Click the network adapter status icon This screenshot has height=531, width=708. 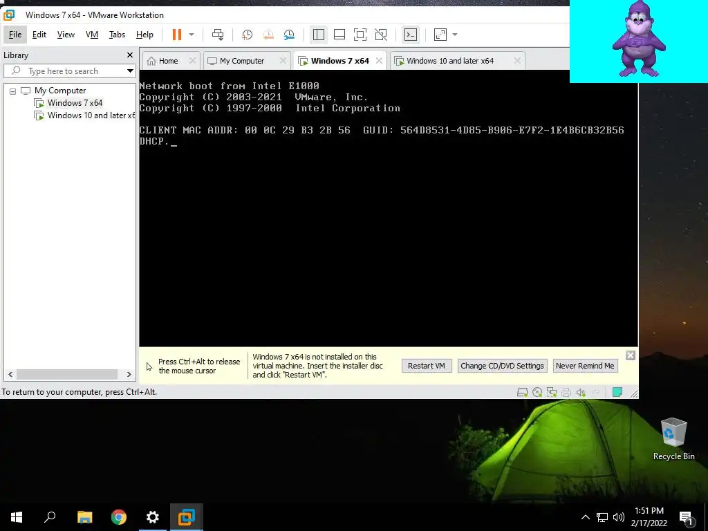pos(551,392)
